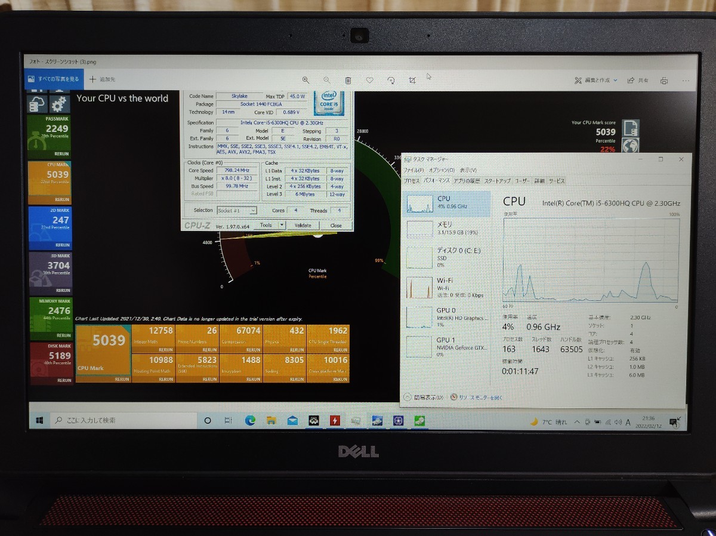Click the Integer Math 12758 result tile
The height and width of the screenshot is (536, 716).
click(x=153, y=339)
